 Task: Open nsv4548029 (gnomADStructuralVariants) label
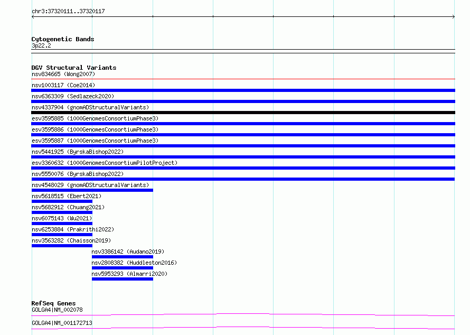[x=90, y=185]
